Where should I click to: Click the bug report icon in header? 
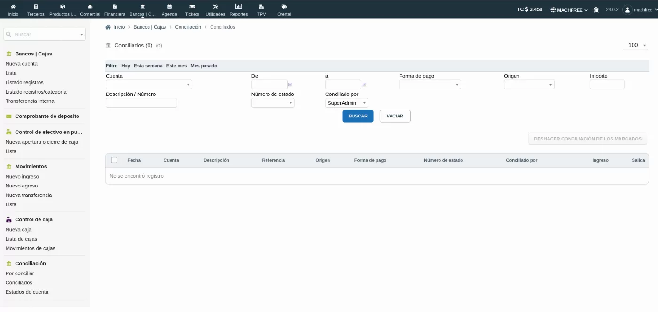pyautogui.click(x=596, y=9)
